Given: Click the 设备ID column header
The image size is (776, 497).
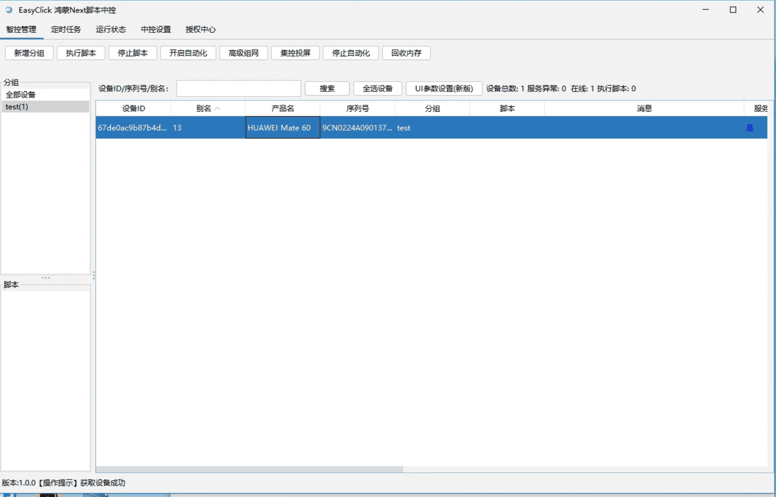Looking at the screenshot, I should tap(133, 108).
